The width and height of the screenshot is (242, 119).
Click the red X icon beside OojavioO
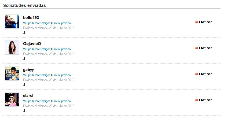pyautogui.click(x=197, y=48)
